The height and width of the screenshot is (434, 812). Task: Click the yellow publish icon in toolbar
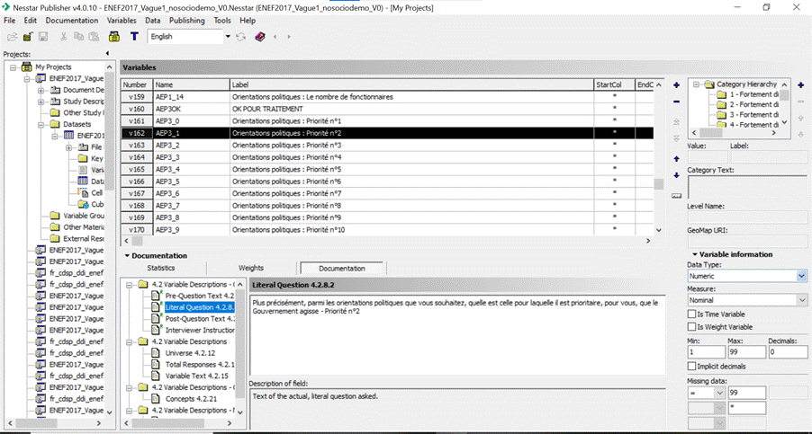pyautogui.click(x=114, y=37)
